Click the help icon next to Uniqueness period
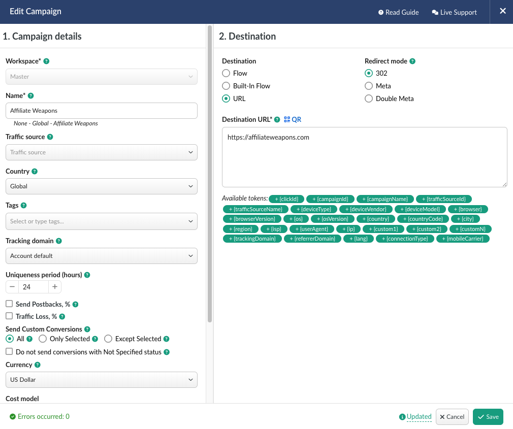 coord(87,275)
